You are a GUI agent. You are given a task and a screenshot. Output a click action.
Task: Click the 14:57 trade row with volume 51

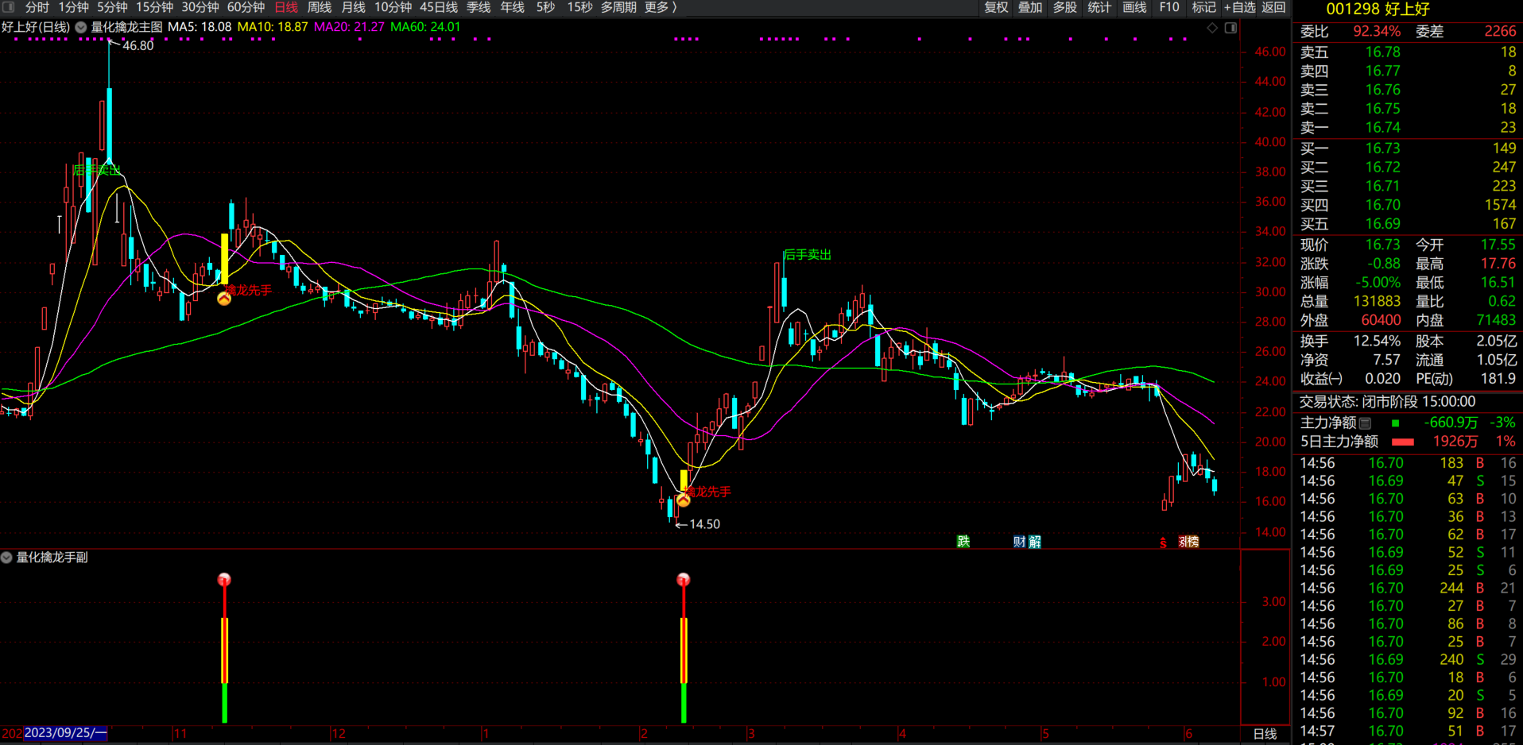click(1408, 731)
